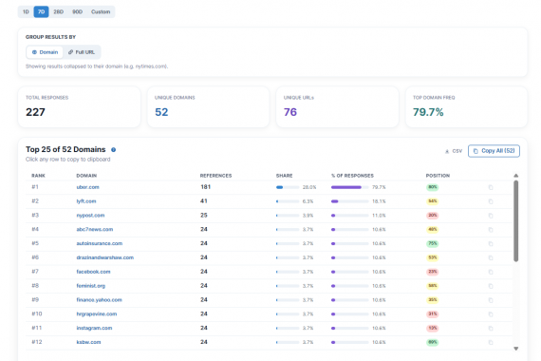
Task: Click the Top Domain Freq card showing 79.7%
Action: point(466,107)
